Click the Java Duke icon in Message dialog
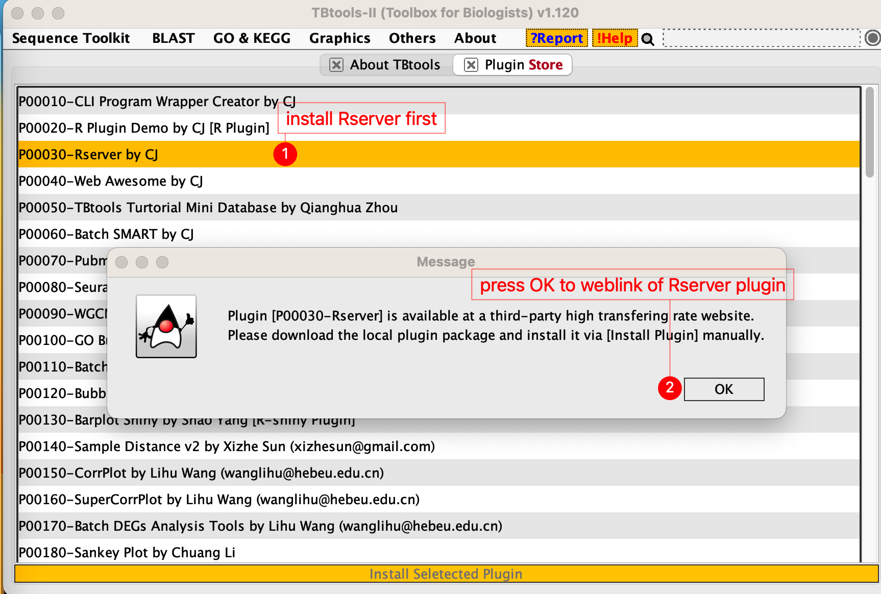Viewport: 881px width, 594px height. 166,327
